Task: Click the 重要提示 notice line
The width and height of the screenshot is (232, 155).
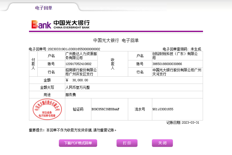Action: (x=72, y=130)
